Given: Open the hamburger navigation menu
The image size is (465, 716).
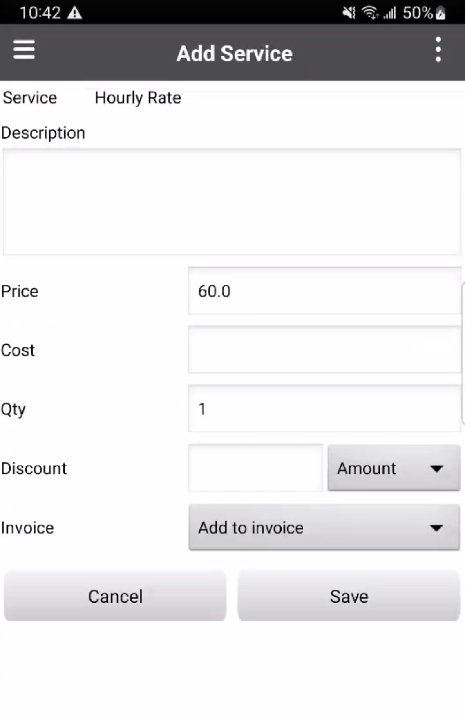Looking at the screenshot, I should (24, 50).
